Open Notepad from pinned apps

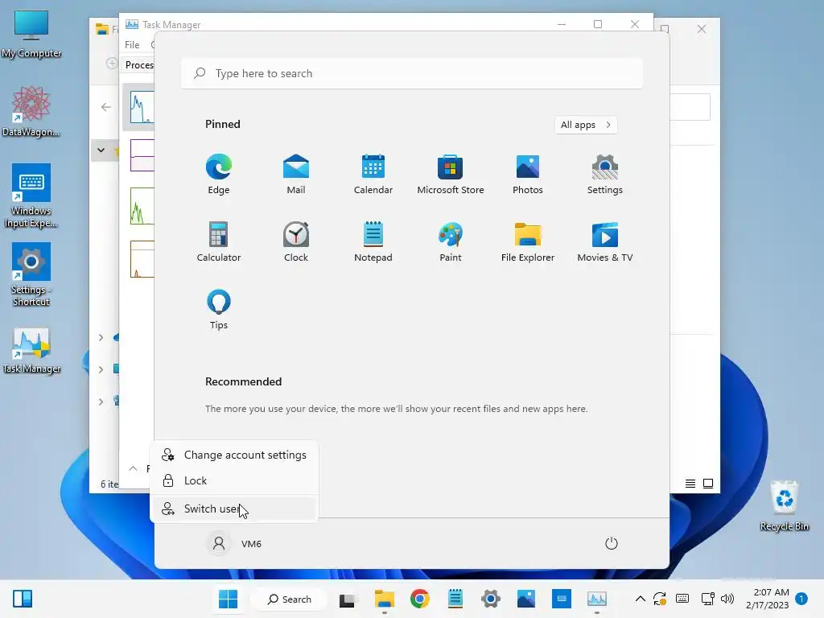coord(373,241)
